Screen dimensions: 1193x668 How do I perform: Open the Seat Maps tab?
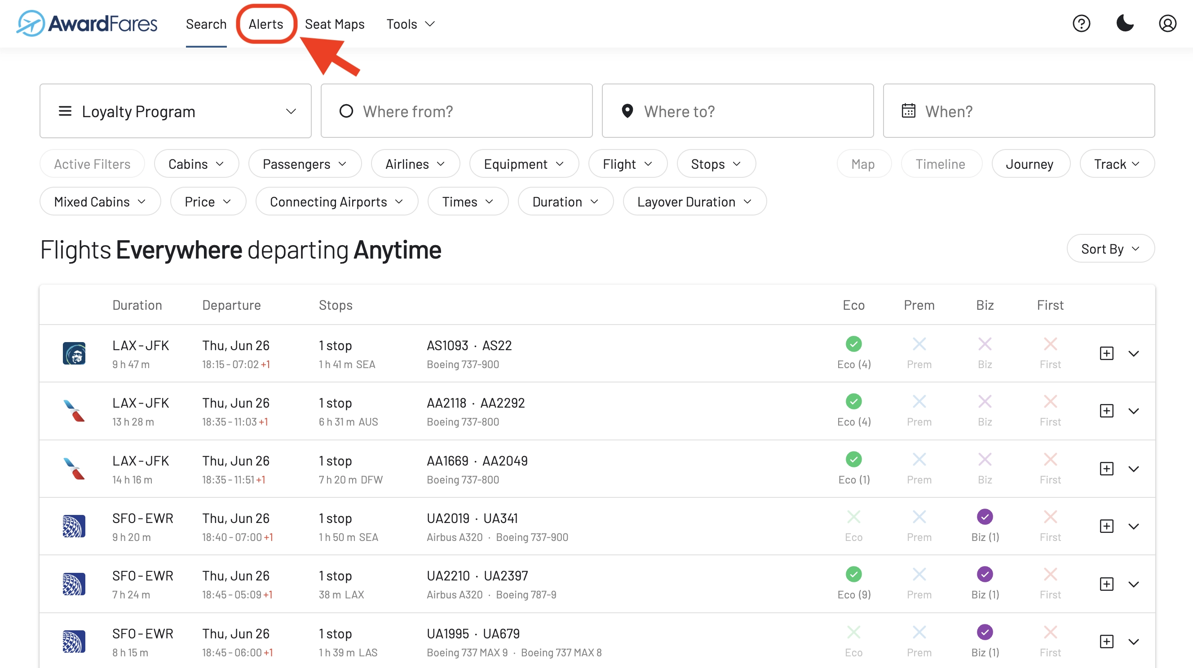point(334,24)
